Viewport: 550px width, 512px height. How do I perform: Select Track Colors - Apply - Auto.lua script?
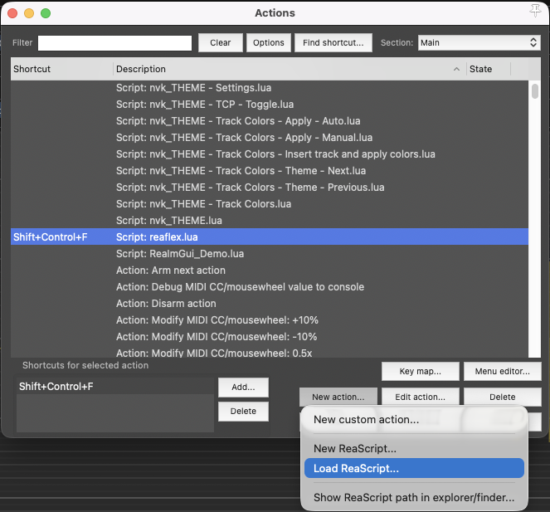pyautogui.click(x=270, y=121)
